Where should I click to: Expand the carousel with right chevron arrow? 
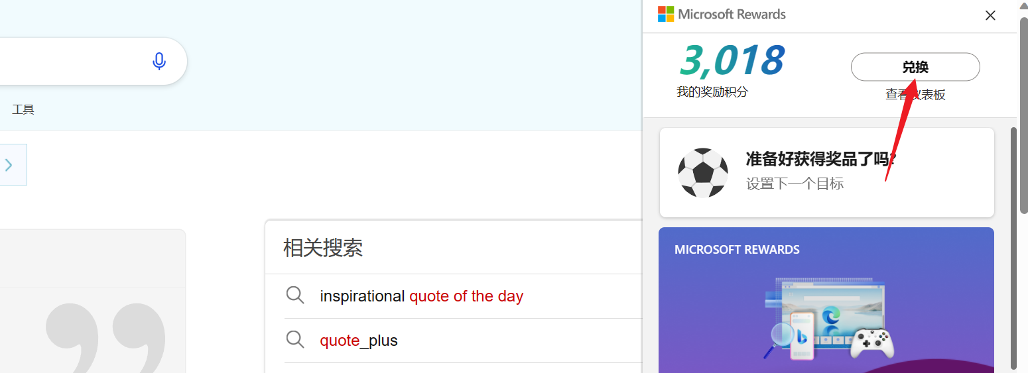(9, 165)
